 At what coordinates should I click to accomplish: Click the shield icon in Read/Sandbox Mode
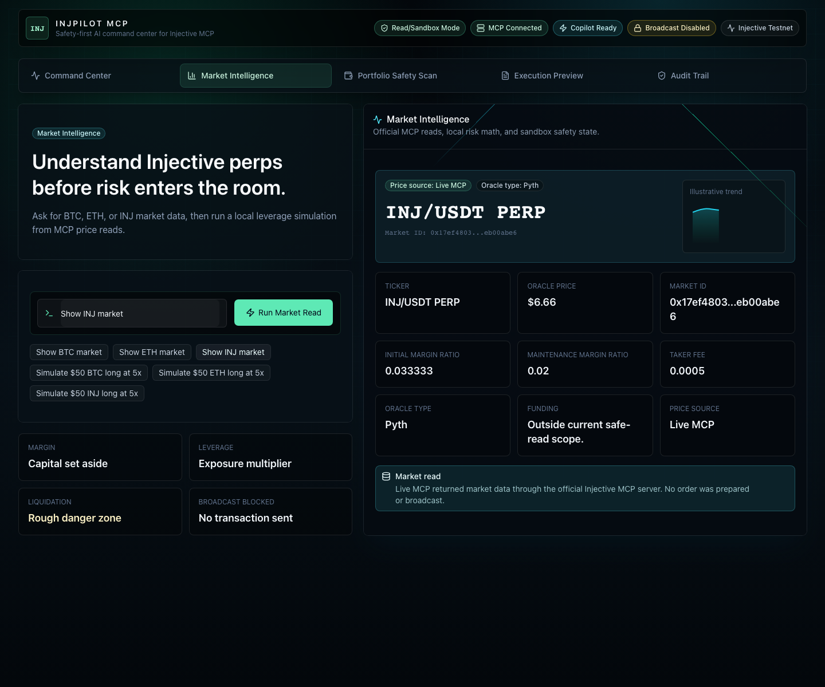click(384, 28)
